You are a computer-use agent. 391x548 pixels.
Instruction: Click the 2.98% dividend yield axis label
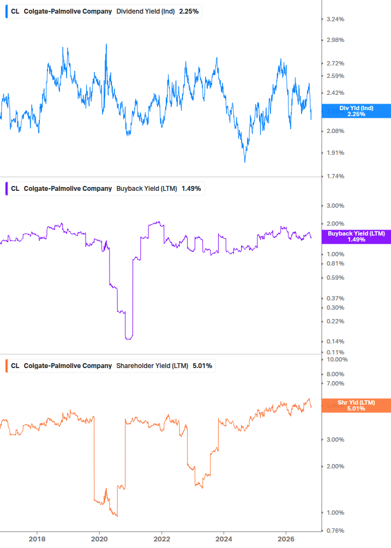(x=335, y=40)
